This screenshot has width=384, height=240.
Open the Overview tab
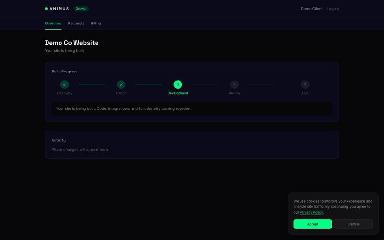(x=53, y=23)
